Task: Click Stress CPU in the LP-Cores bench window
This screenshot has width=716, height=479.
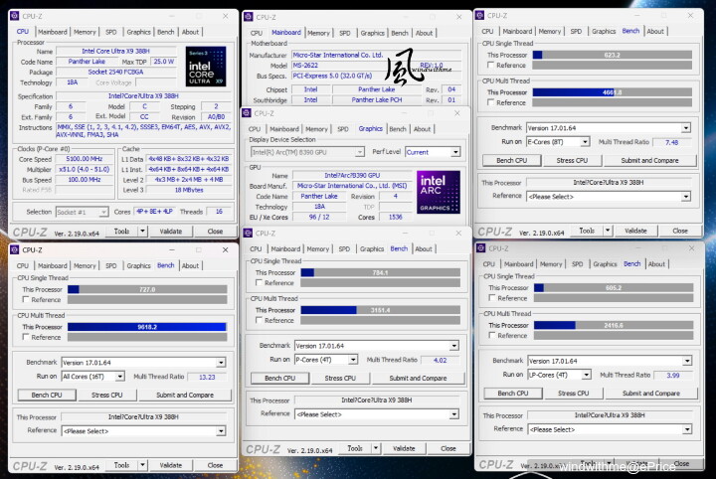Action: pos(573,394)
